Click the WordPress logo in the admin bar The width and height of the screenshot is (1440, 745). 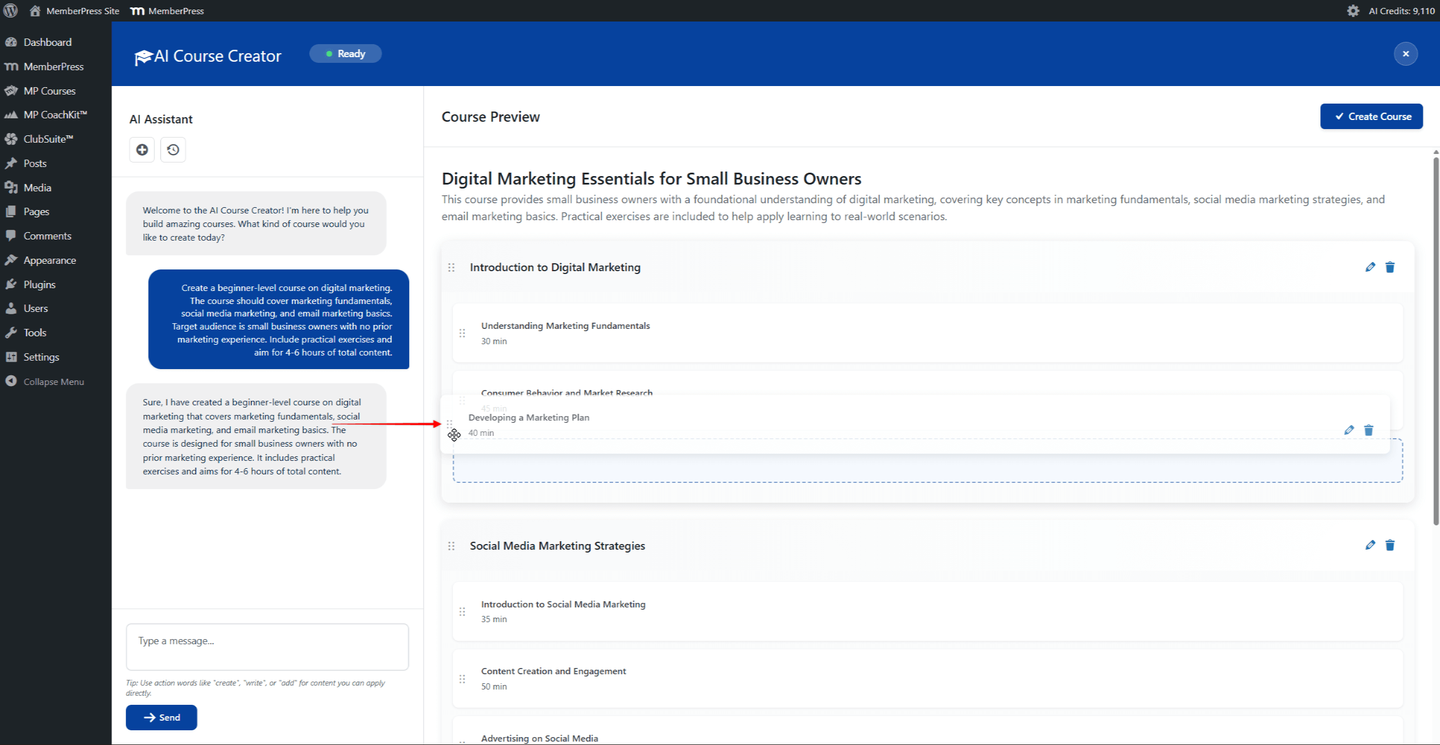tap(10, 10)
